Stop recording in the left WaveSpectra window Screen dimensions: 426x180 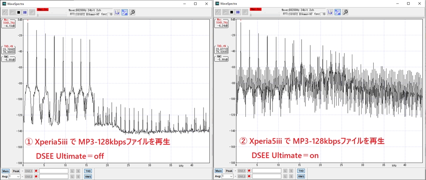[19, 12]
